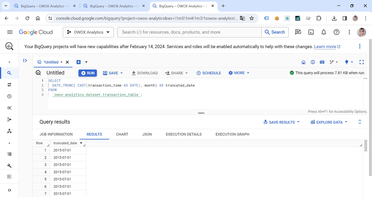This screenshot has height=197, width=372.
Task: Close the *Untitled query tab
Action: tap(68, 62)
